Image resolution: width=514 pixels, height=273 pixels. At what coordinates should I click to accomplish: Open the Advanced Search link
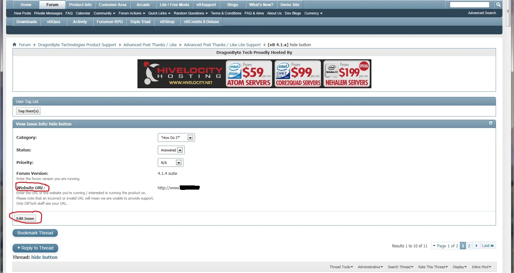[x=482, y=13]
